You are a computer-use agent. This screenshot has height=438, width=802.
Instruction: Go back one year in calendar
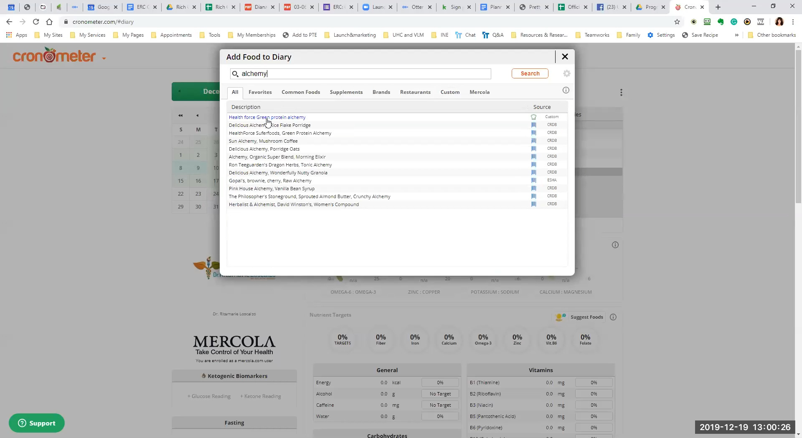coord(180,116)
